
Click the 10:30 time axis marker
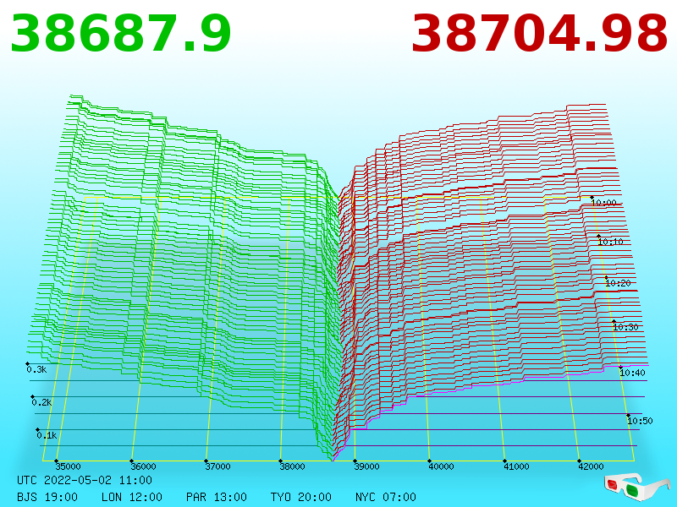625,327
